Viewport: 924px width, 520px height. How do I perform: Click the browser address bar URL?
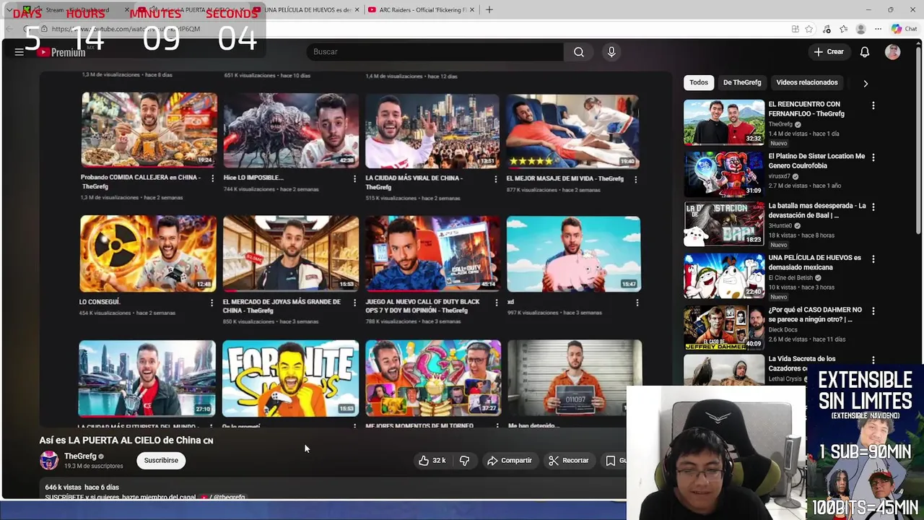pyautogui.click(x=126, y=29)
